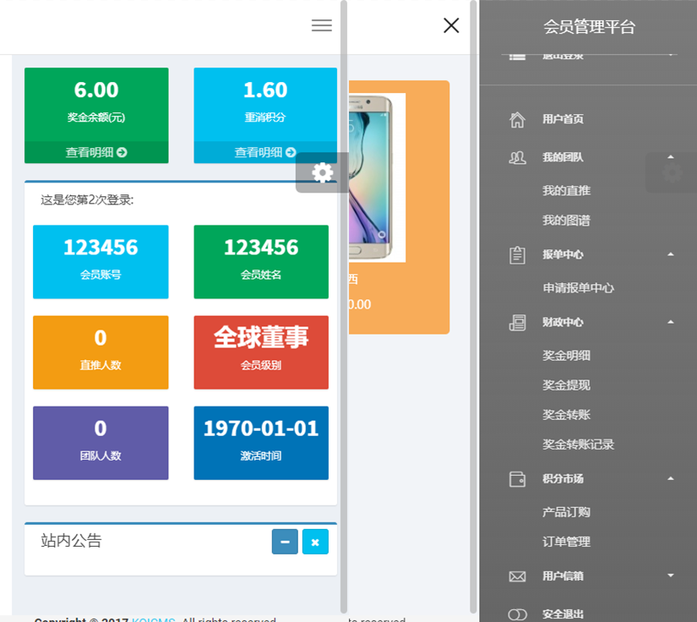Viewport: 697px width, 622px height.
Task: Click the 财政中心 newspaper icon
Action: [517, 322]
